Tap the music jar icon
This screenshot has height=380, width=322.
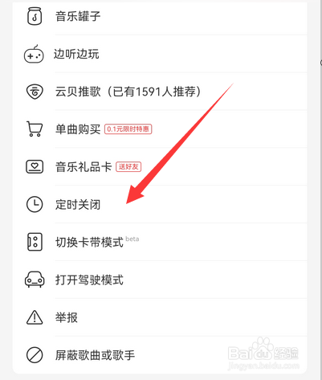tap(35, 16)
